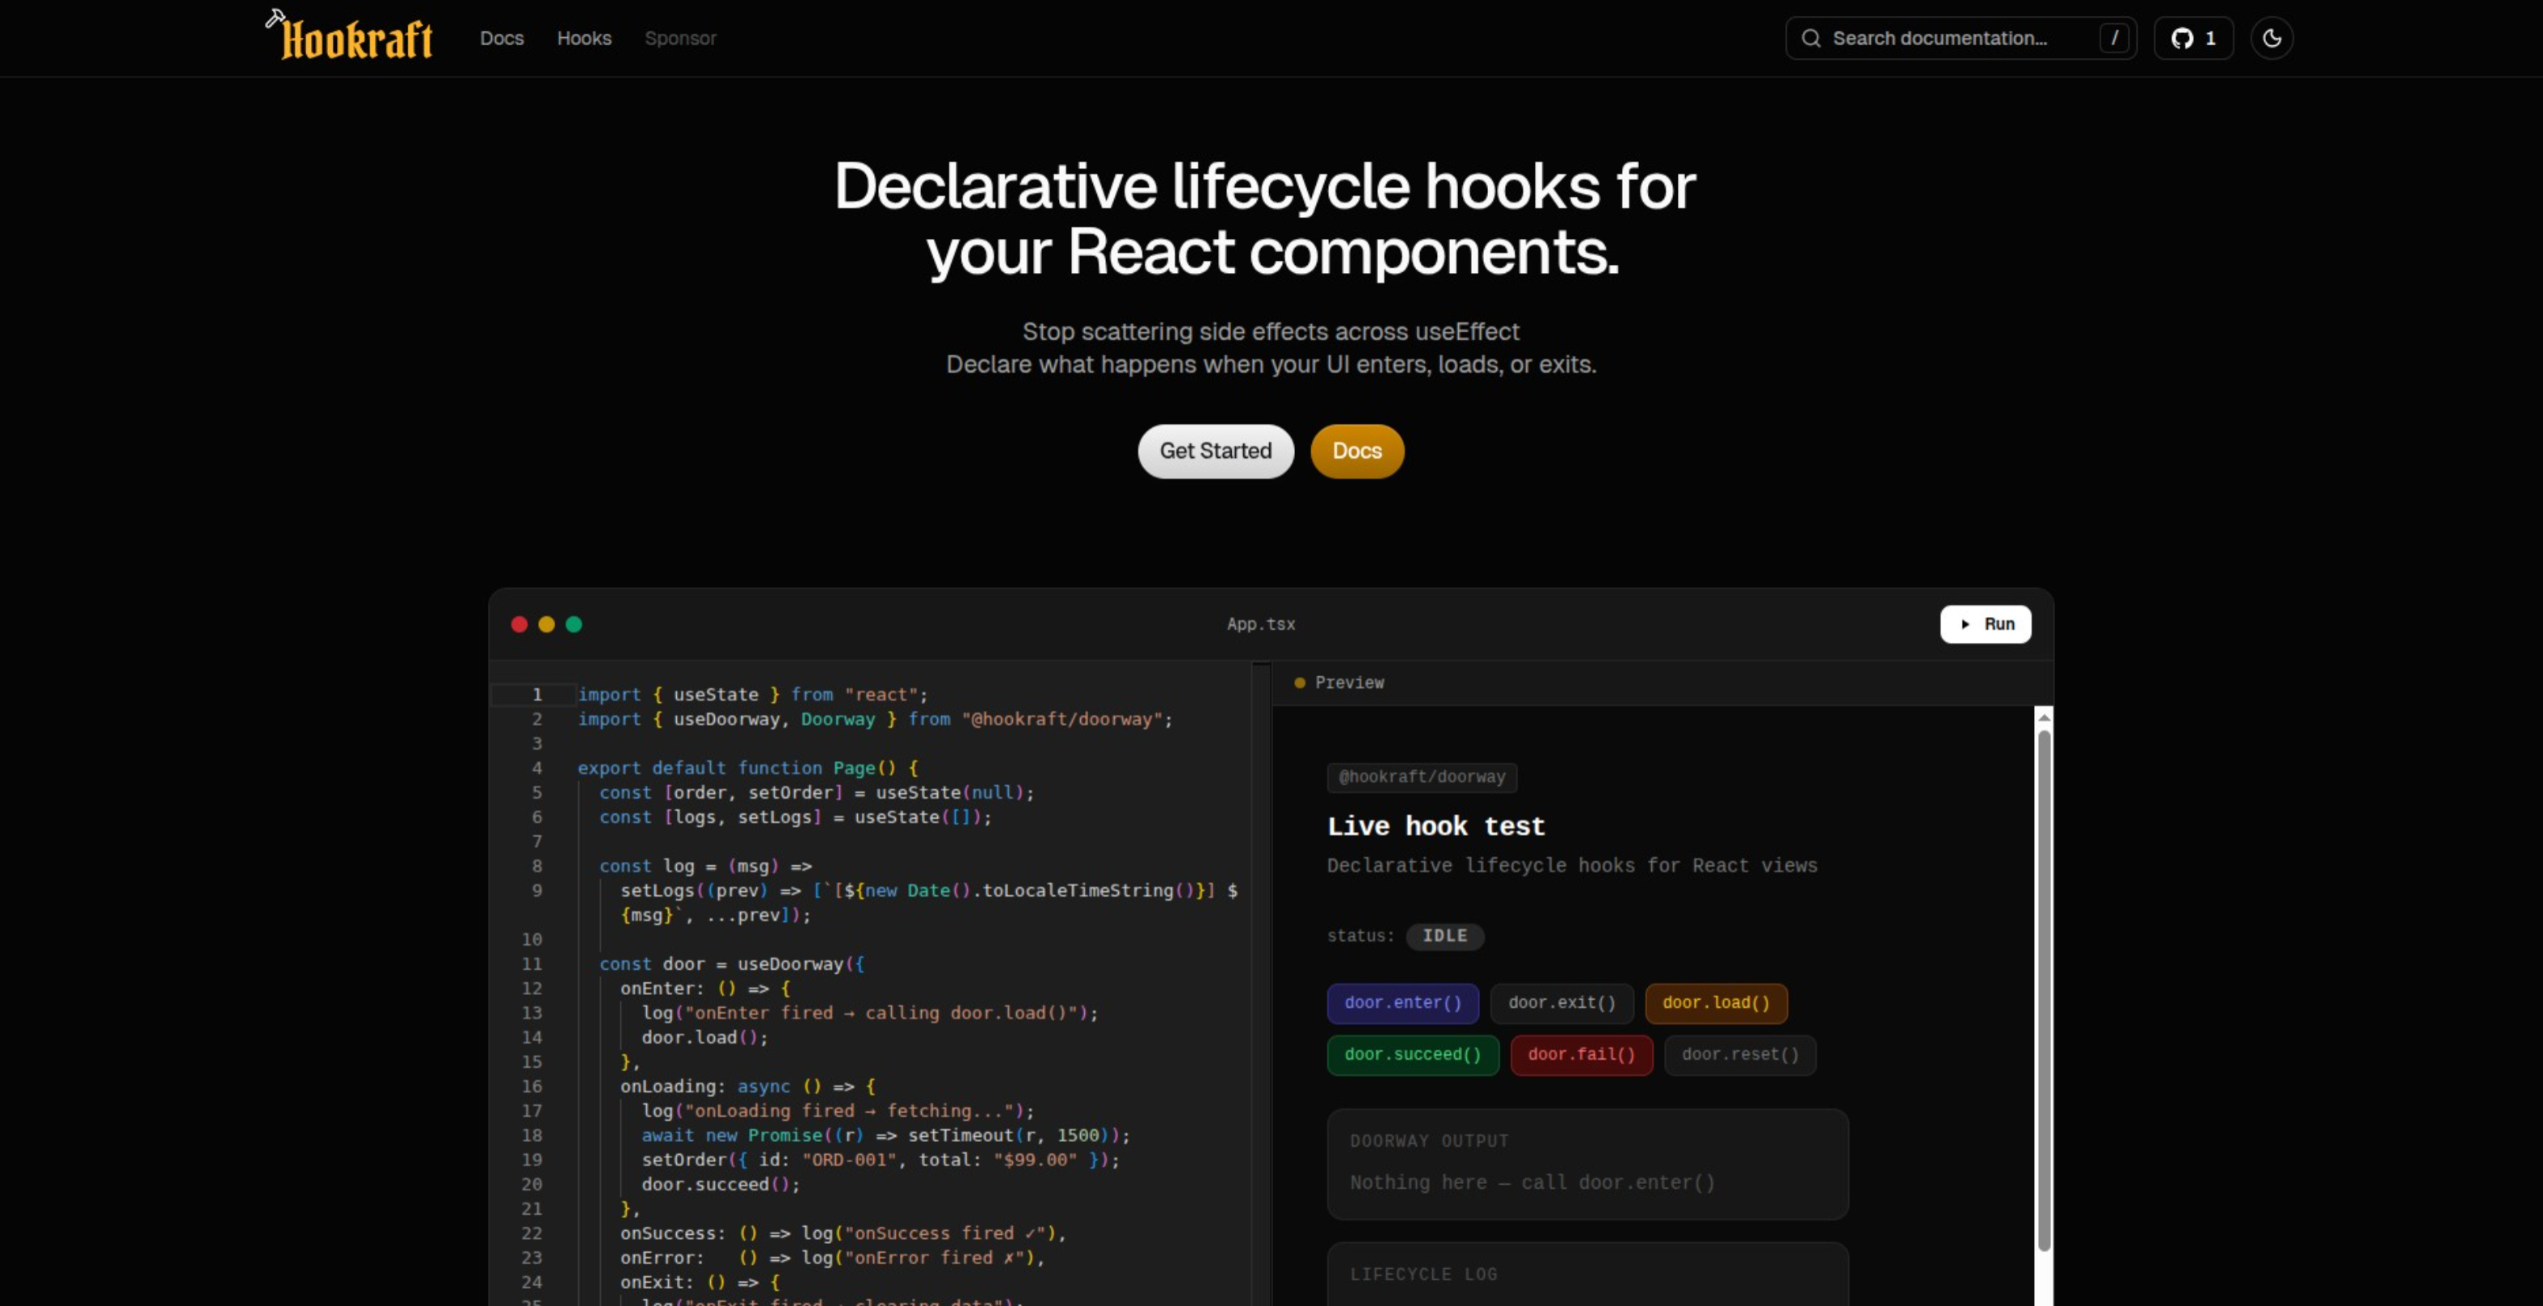Image resolution: width=2543 pixels, height=1306 pixels.
Task: Click the Hookraft logo
Action: [x=350, y=36]
